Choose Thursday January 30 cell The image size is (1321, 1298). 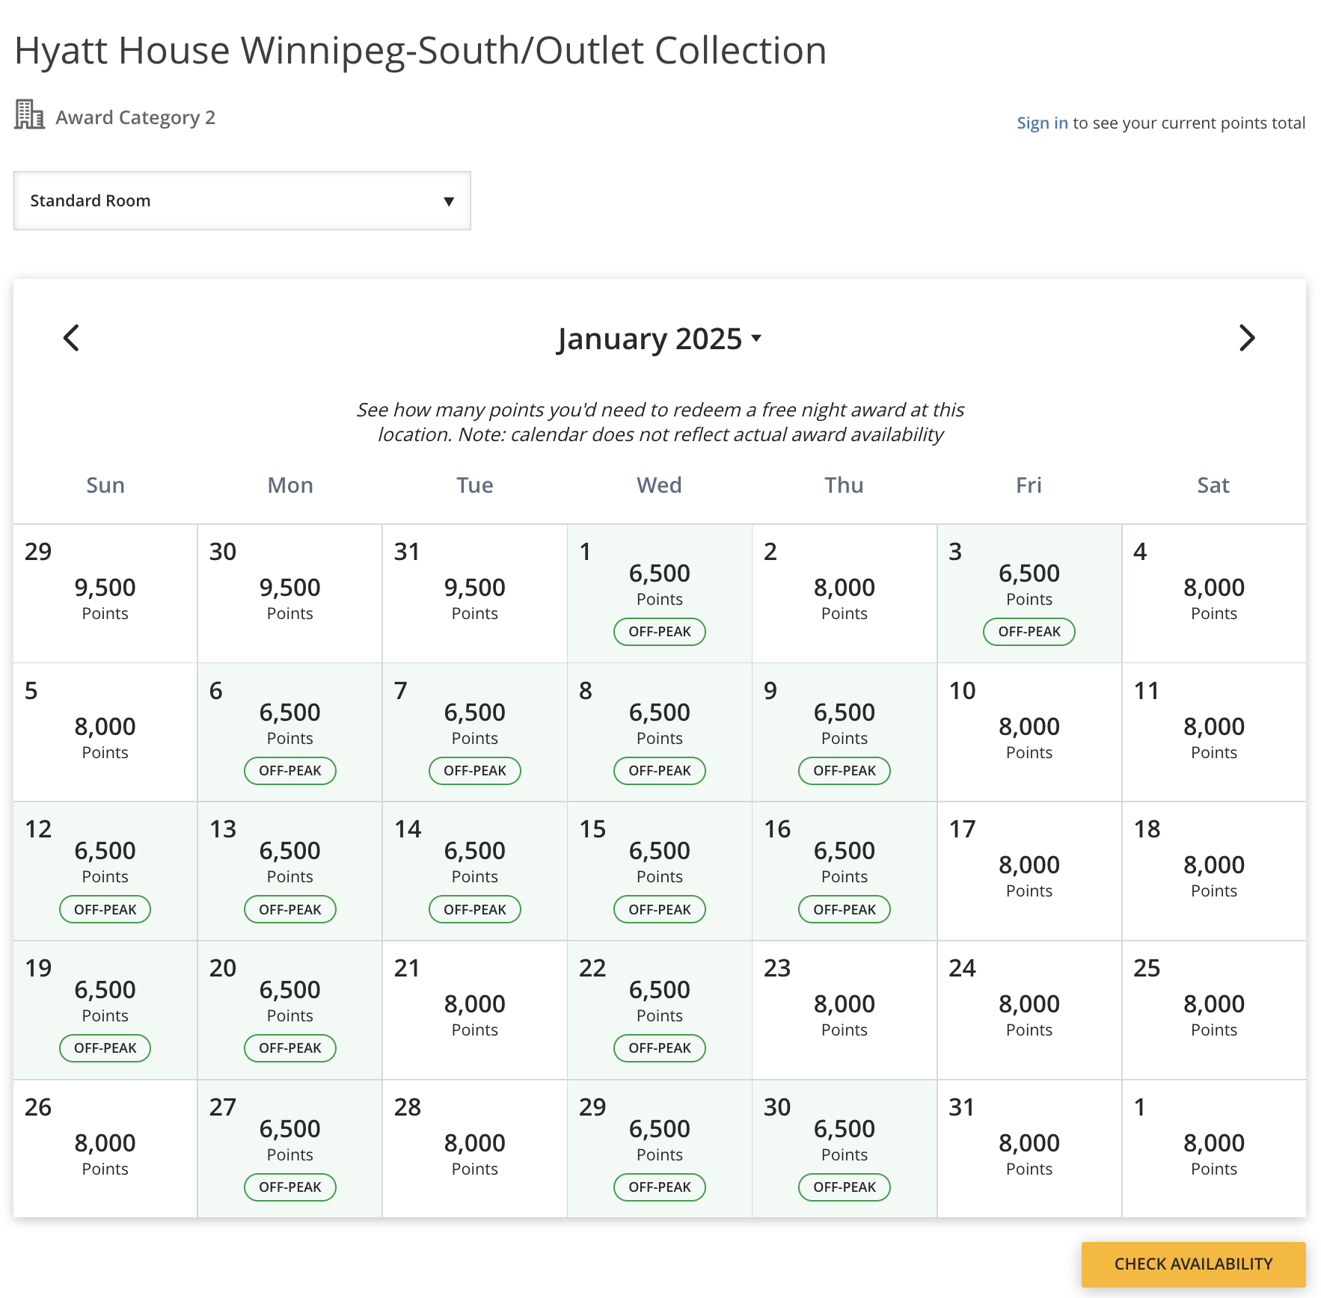pyautogui.click(x=845, y=1148)
